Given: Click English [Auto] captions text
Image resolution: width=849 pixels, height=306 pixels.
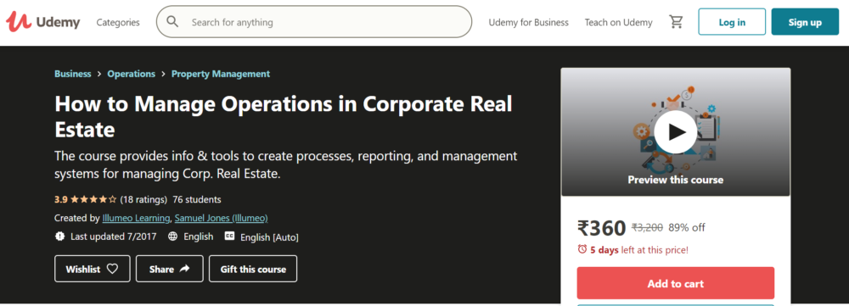Looking at the screenshot, I should click(x=269, y=237).
